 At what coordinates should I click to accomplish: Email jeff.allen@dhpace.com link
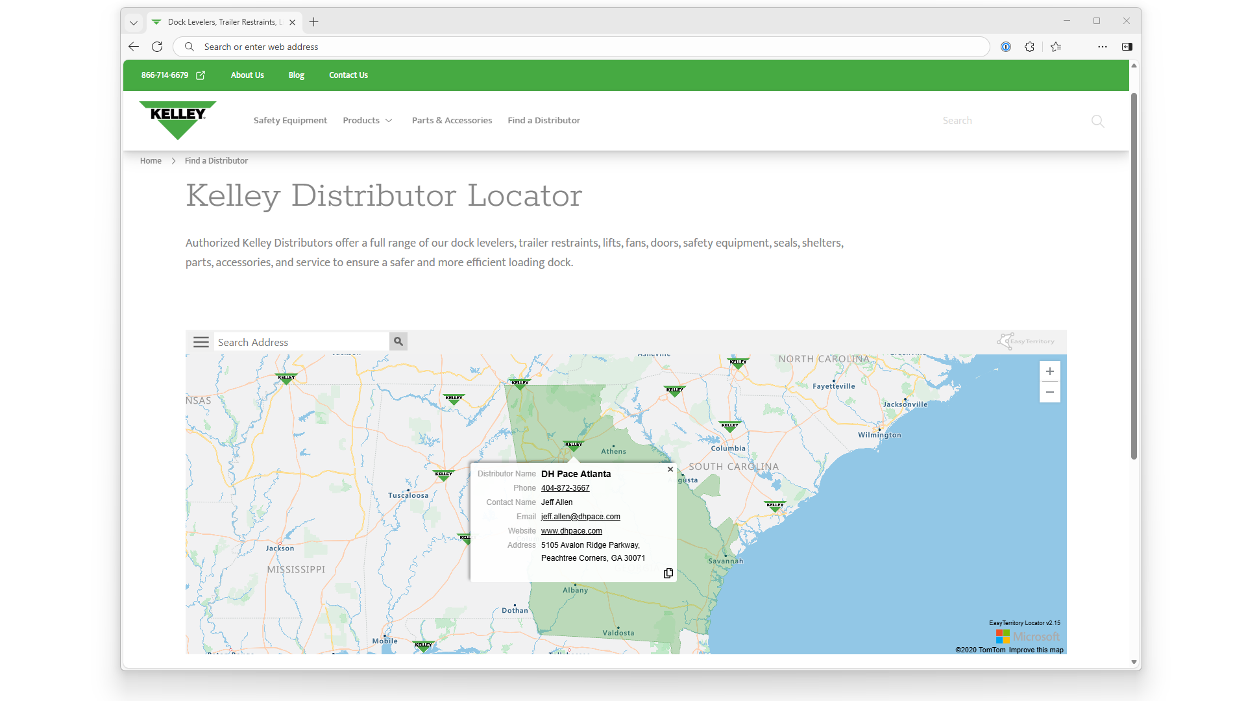click(x=580, y=517)
